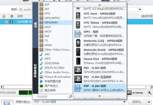The width and height of the screenshot is (153, 105).
Task: Click the PSP H.264 视频 profile icon
Action: click(x=78, y=88)
